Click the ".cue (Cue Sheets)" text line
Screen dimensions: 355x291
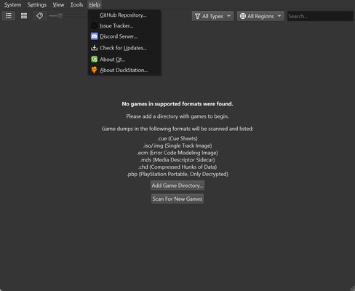click(x=177, y=138)
